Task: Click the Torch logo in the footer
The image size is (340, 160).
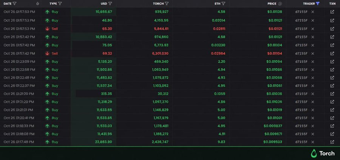Action: pos(323,153)
